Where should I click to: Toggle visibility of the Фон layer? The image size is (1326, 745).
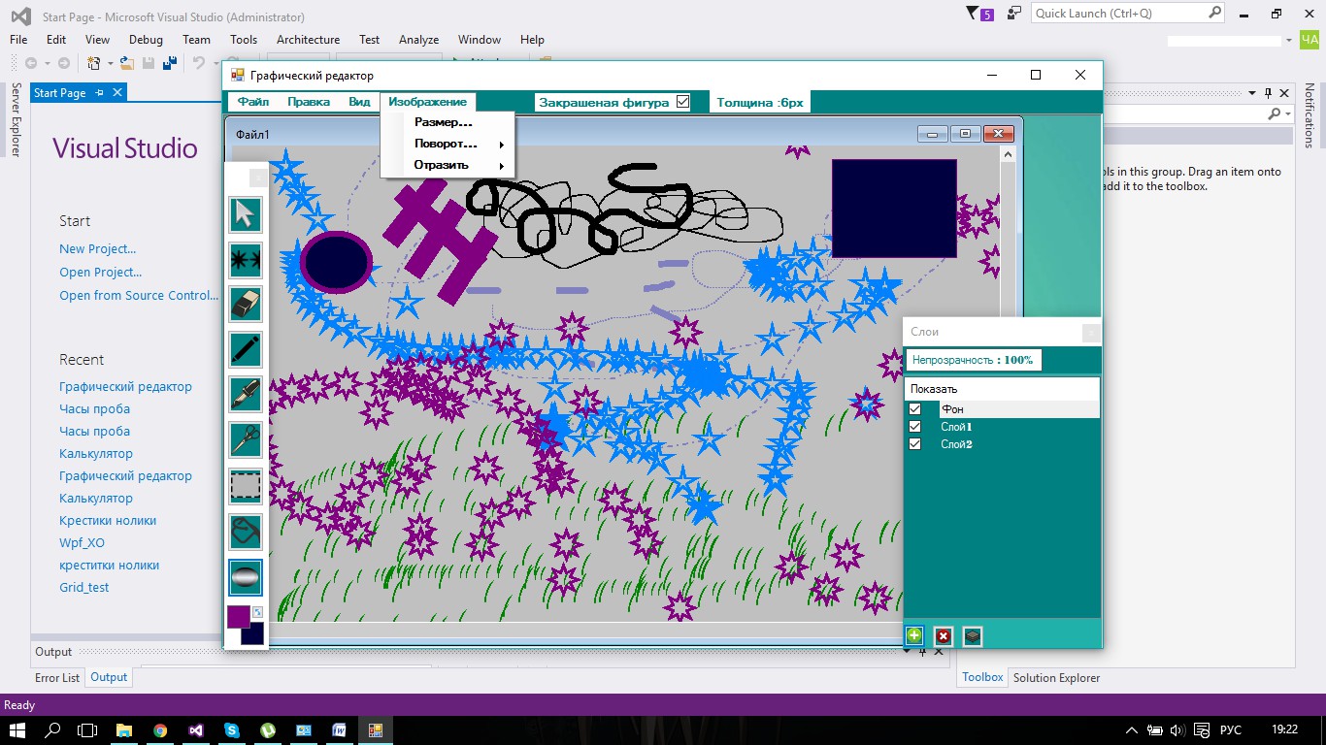click(x=914, y=409)
